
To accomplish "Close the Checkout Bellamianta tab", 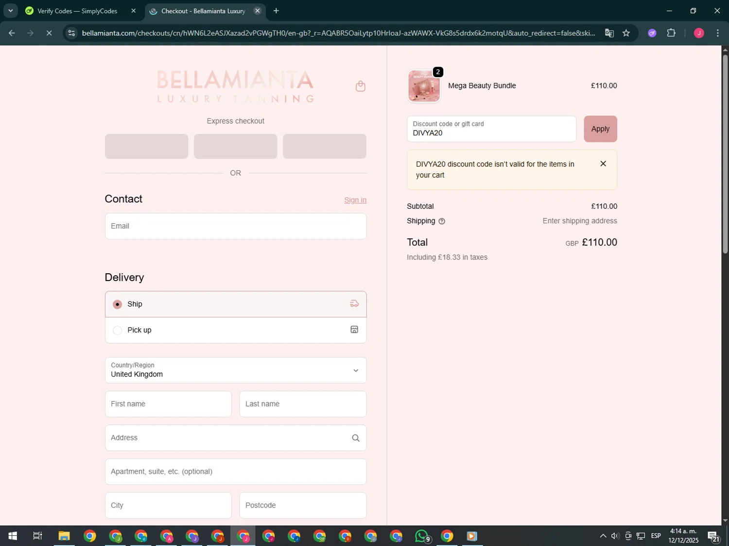I will click(258, 11).
